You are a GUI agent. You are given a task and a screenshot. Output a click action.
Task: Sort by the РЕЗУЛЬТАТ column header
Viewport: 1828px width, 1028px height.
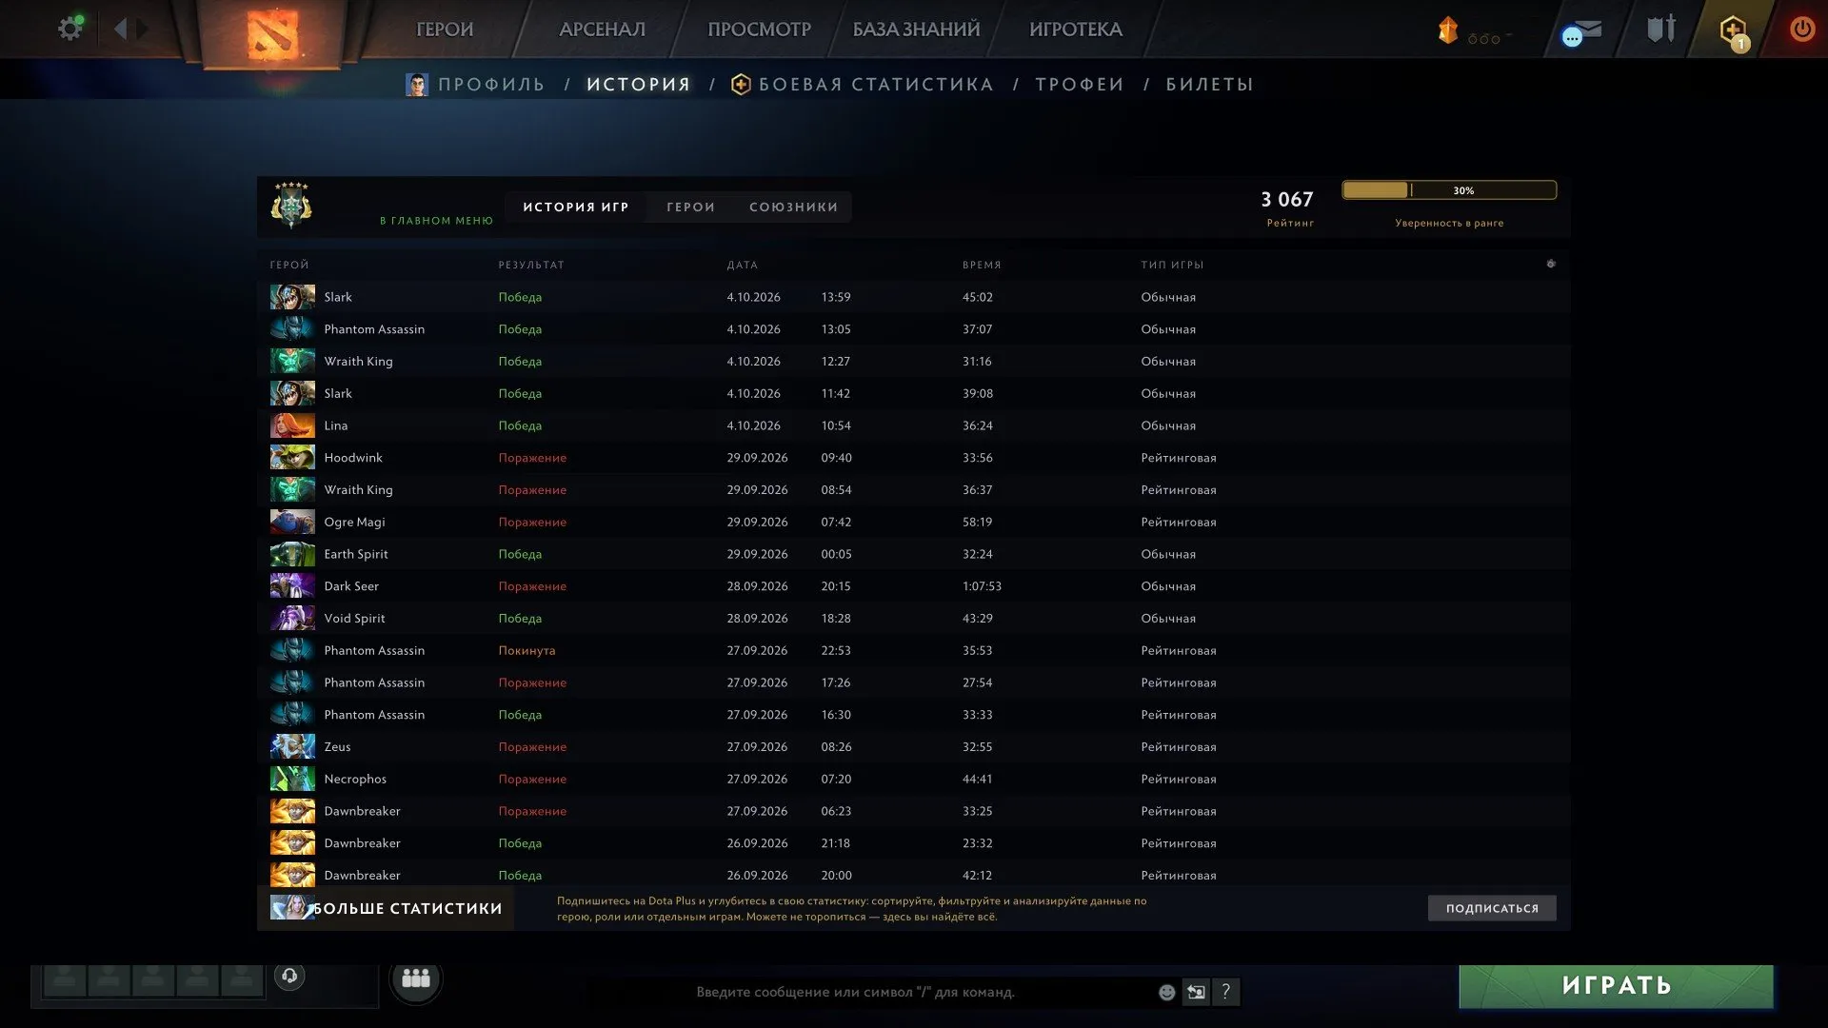point(531,265)
